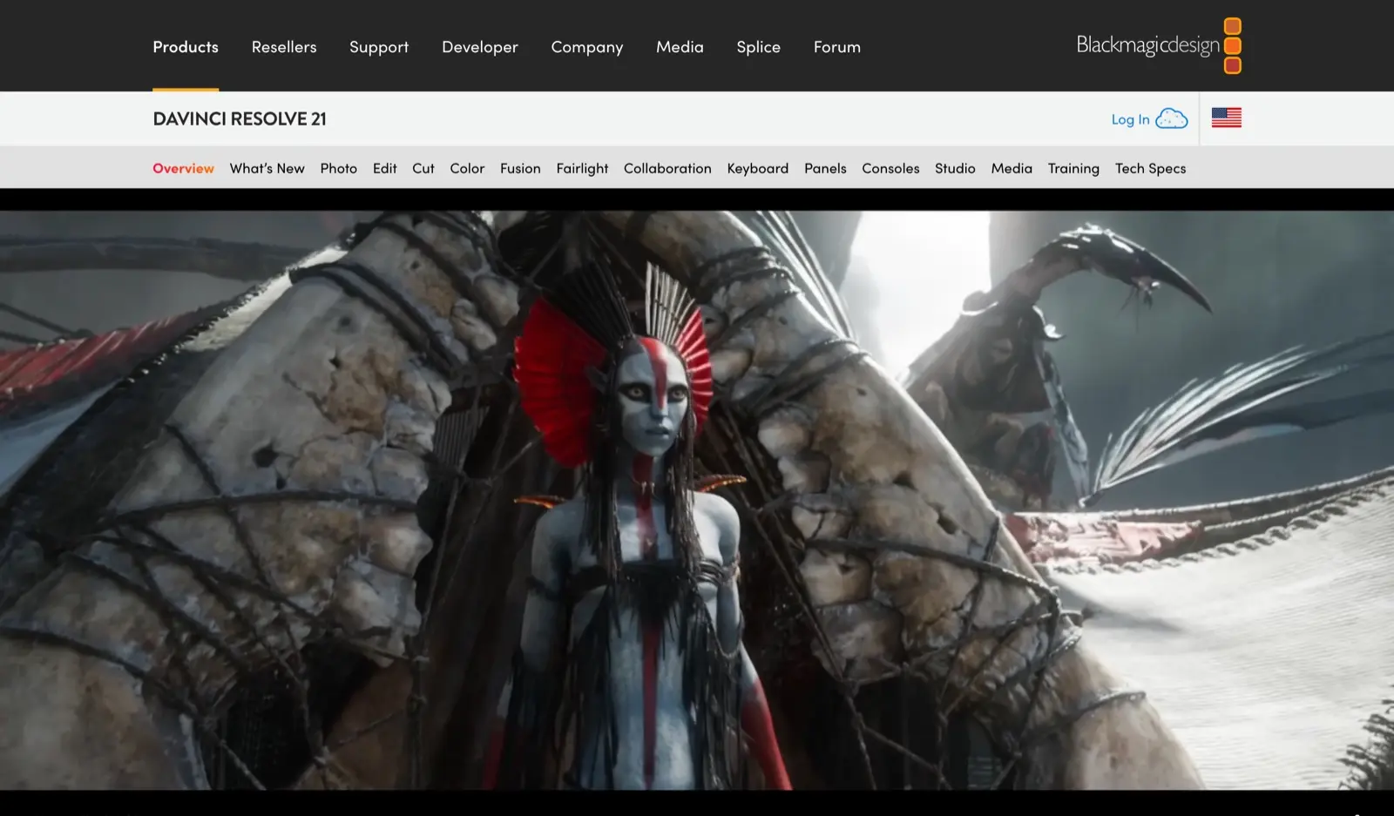Viewport: 1394px width, 816px height.
Task: Open the top navigation Media link
Action: 680,47
